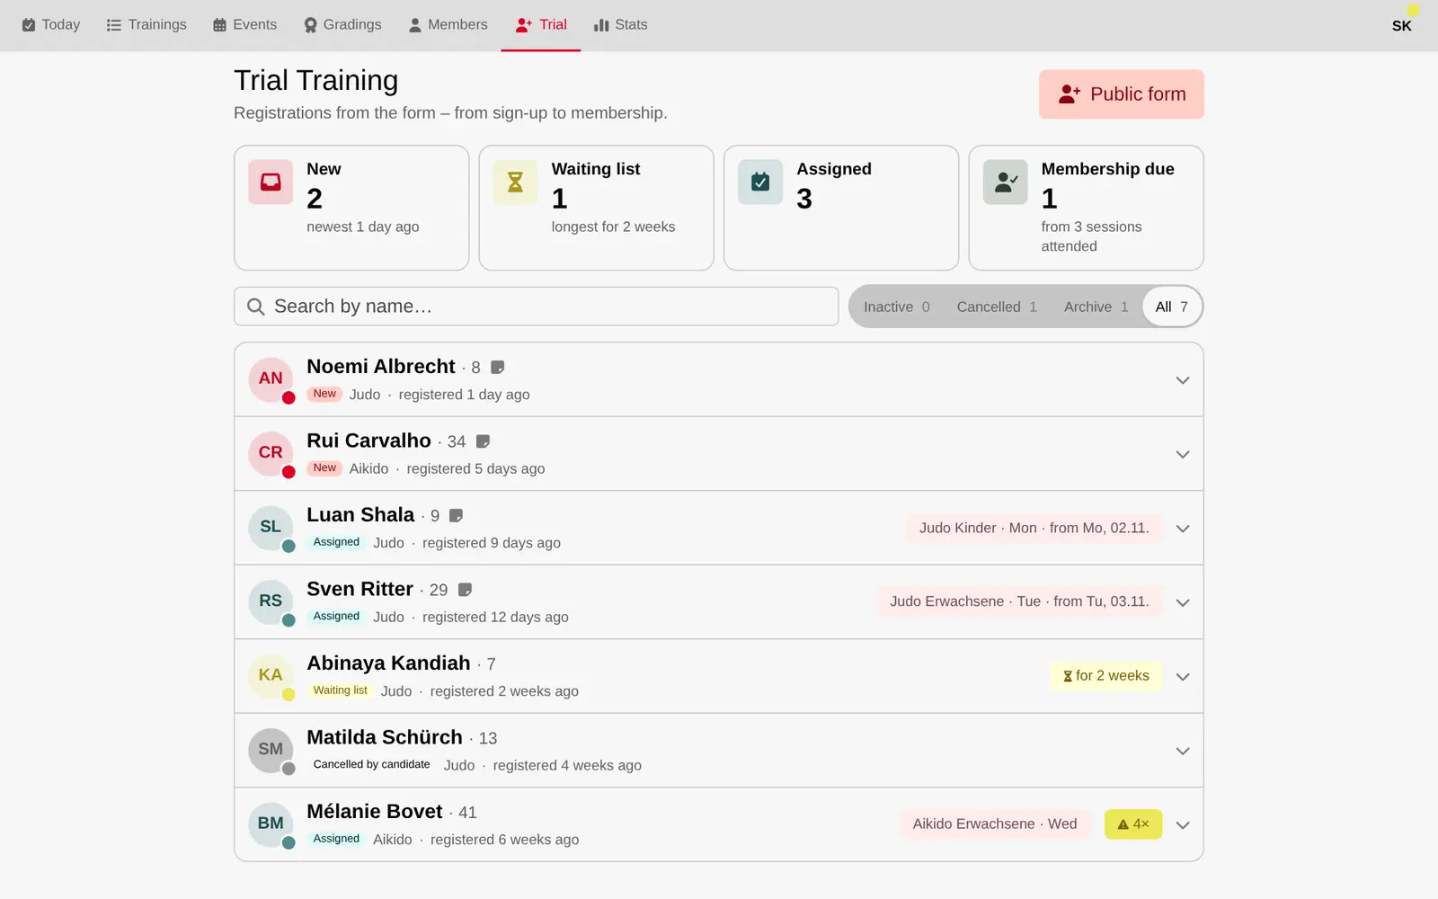Filter by Cancelled registrations
Viewport: 1438px width, 899px height.
997,307
